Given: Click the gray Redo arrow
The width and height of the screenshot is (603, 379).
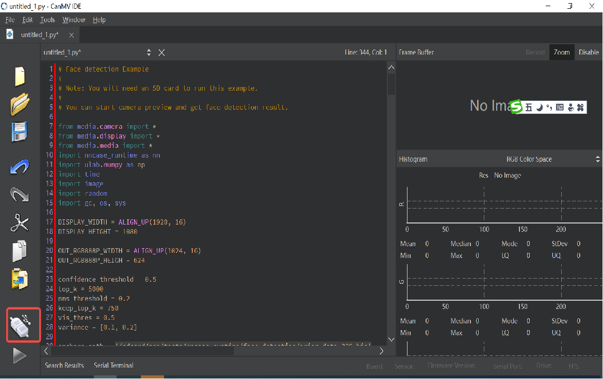Looking at the screenshot, I should click(x=20, y=195).
